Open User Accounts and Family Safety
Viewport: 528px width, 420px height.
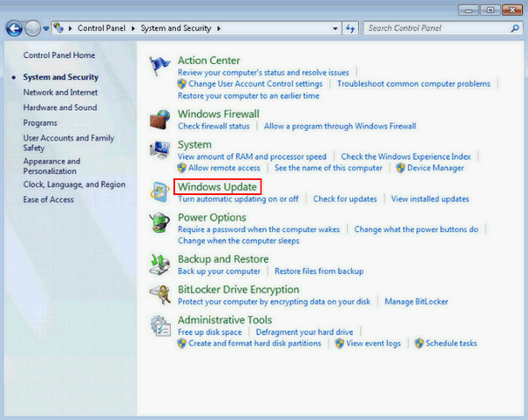pos(69,143)
